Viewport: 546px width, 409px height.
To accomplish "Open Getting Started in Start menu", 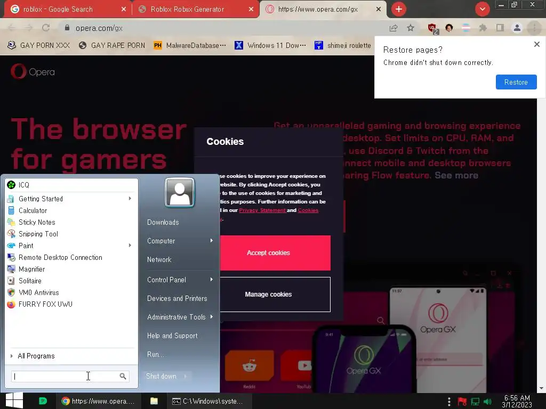I will click(72, 199).
